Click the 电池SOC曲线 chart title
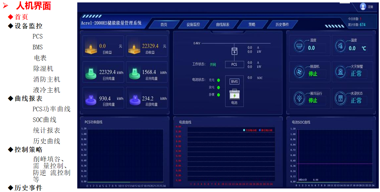The image size is (380, 192). coord(301,122)
